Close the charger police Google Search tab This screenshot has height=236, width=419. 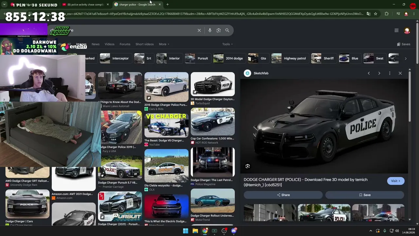tap(159, 5)
